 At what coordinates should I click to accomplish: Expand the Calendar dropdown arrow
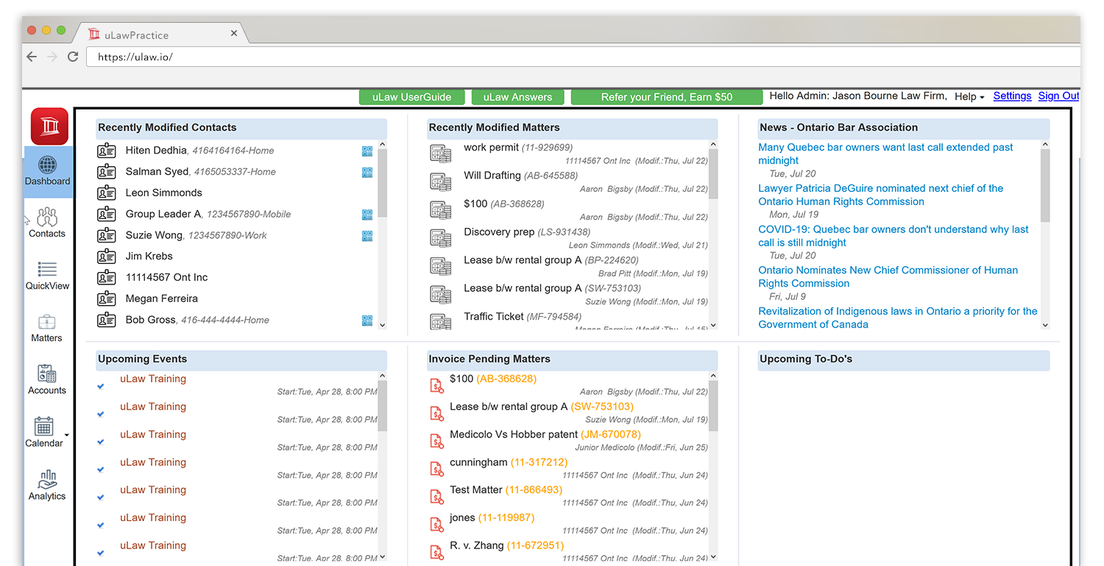point(67,435)
